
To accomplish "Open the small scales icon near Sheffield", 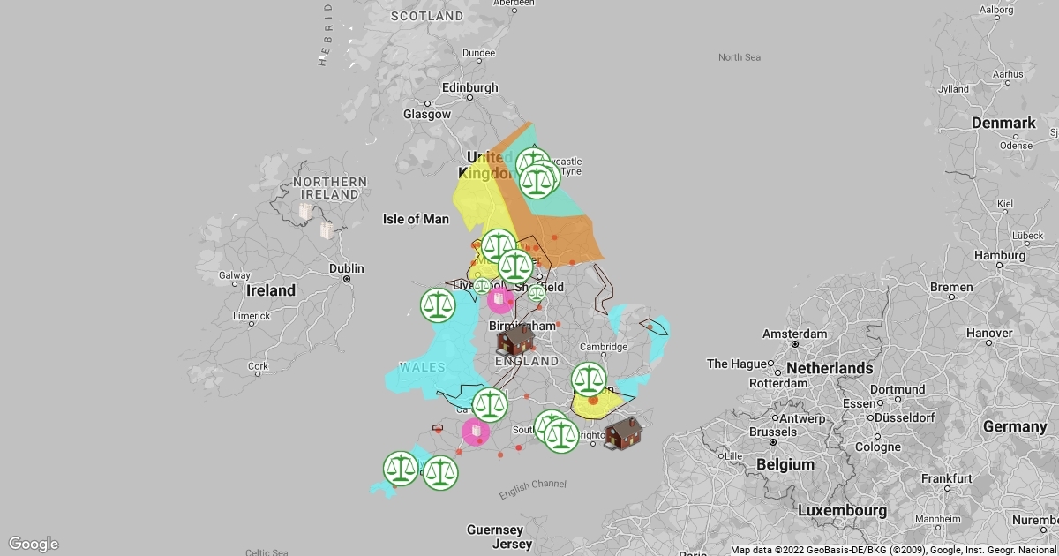I will 537,292.
